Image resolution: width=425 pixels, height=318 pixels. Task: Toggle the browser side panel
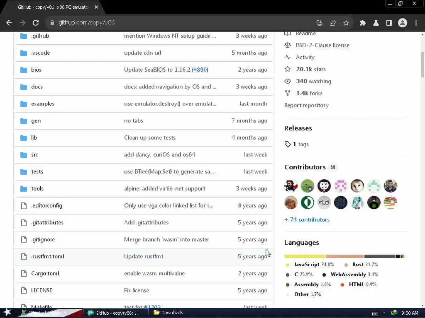coord(389,23)
